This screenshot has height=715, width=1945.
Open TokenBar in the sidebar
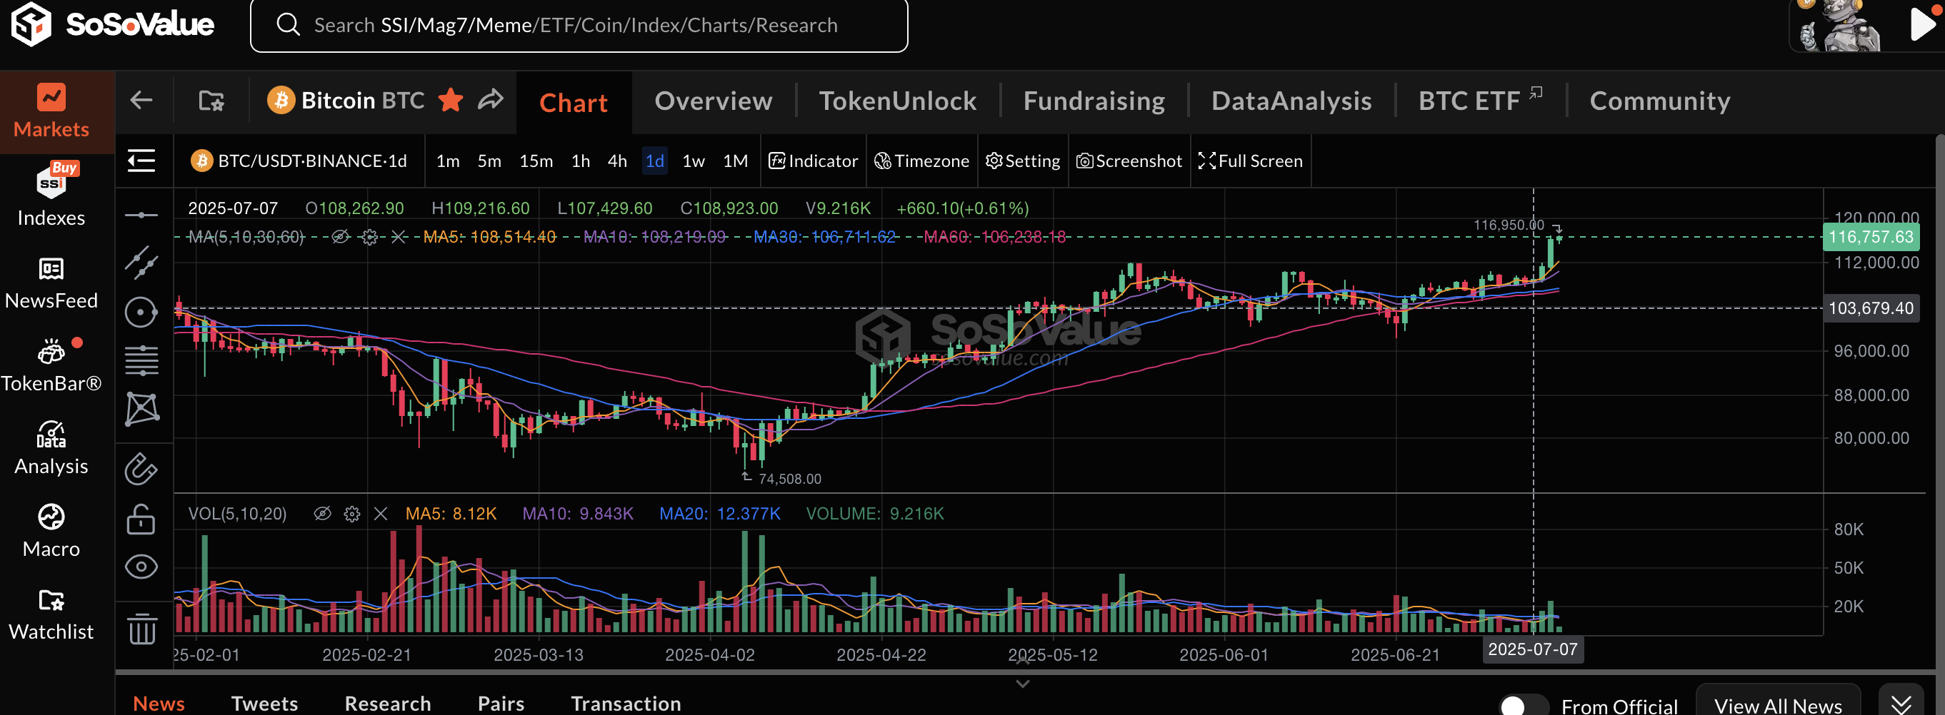pyautogui.click(x=51, y=366)
